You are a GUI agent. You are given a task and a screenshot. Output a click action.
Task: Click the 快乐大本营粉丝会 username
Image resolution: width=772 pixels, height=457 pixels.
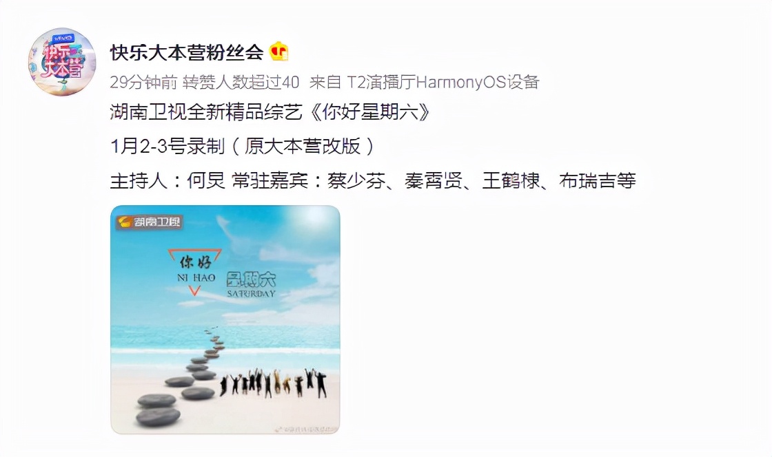tap(187, 52)
